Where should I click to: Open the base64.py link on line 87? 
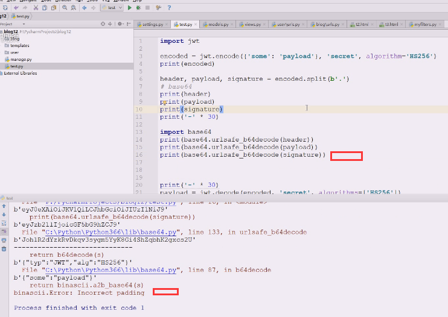point(112,270)
